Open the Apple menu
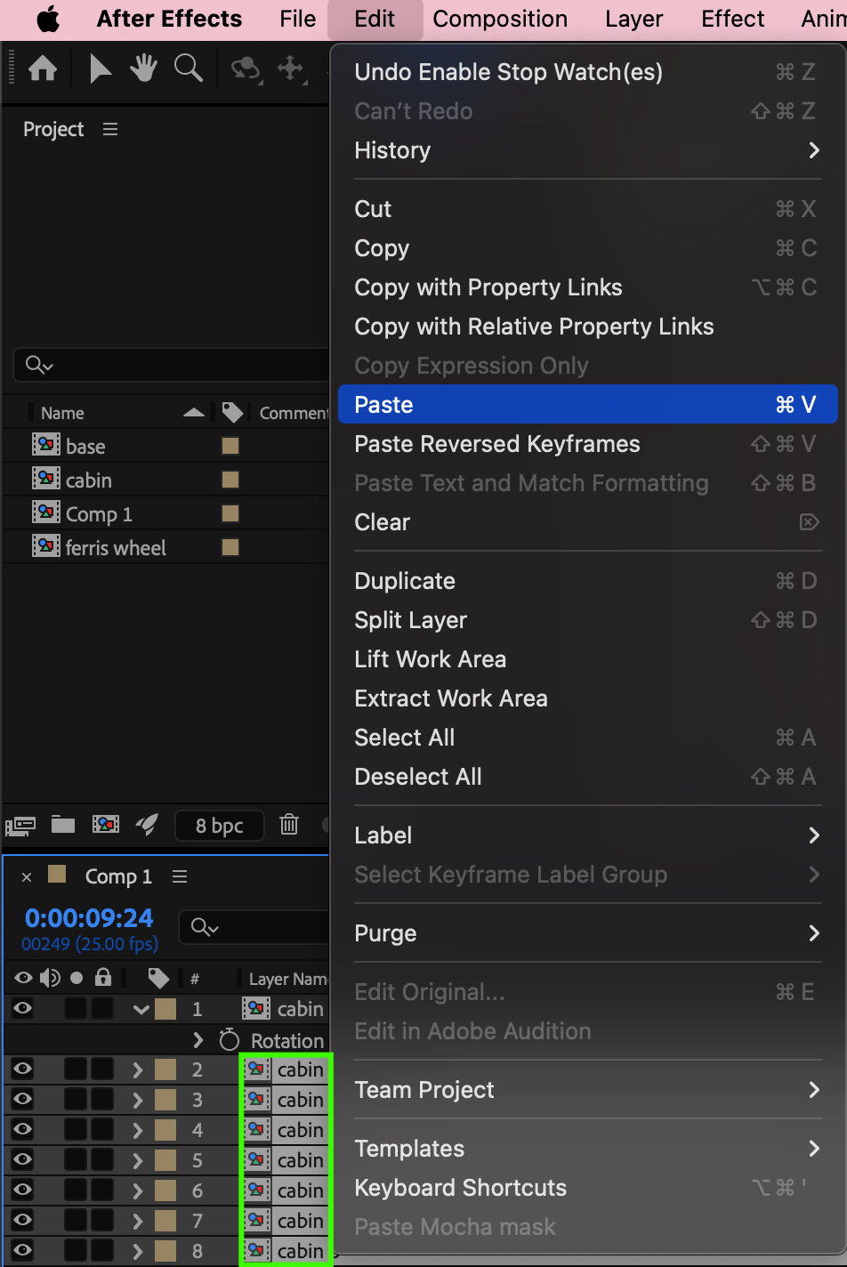Image resolution: width=847 pixels, height=1267 pixels. point(48,20)
